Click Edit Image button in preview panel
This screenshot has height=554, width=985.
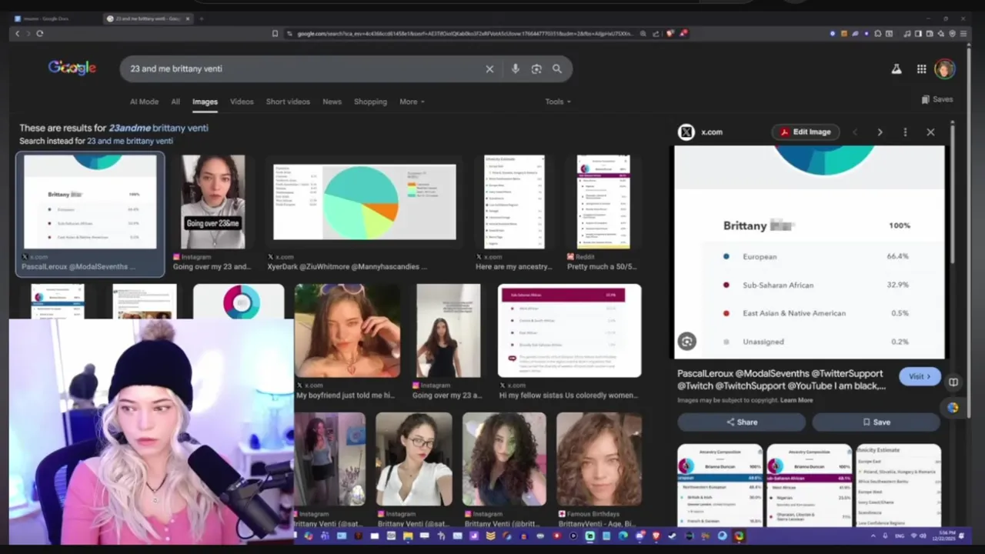click(806, 132)
